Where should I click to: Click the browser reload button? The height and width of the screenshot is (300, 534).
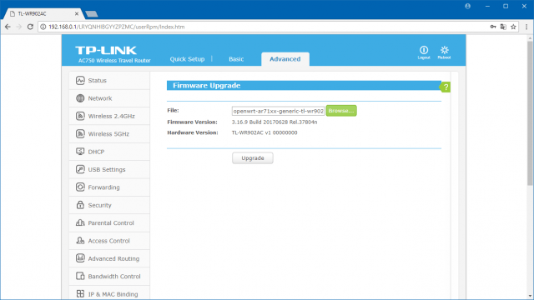(30, 27)
